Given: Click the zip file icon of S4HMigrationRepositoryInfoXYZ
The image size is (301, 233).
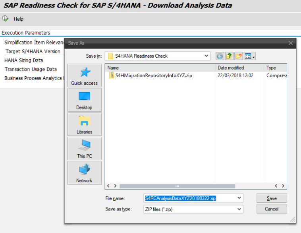Looking at the screenshot, I should coord(112,75).
